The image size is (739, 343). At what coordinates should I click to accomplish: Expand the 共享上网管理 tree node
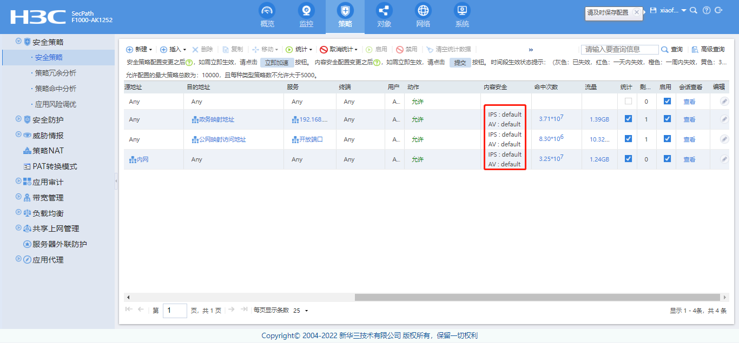(x=19, y=228)
